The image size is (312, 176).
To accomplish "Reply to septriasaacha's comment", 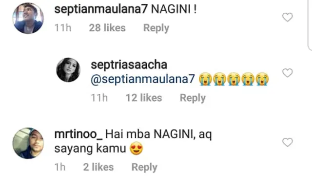I will pos(193,98).
